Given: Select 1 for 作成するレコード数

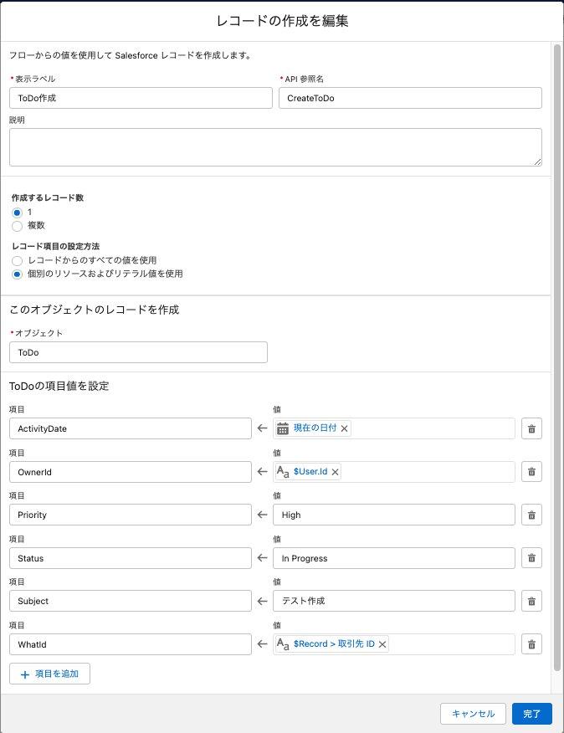Looking at the screenshot, I should click(18, 213).
